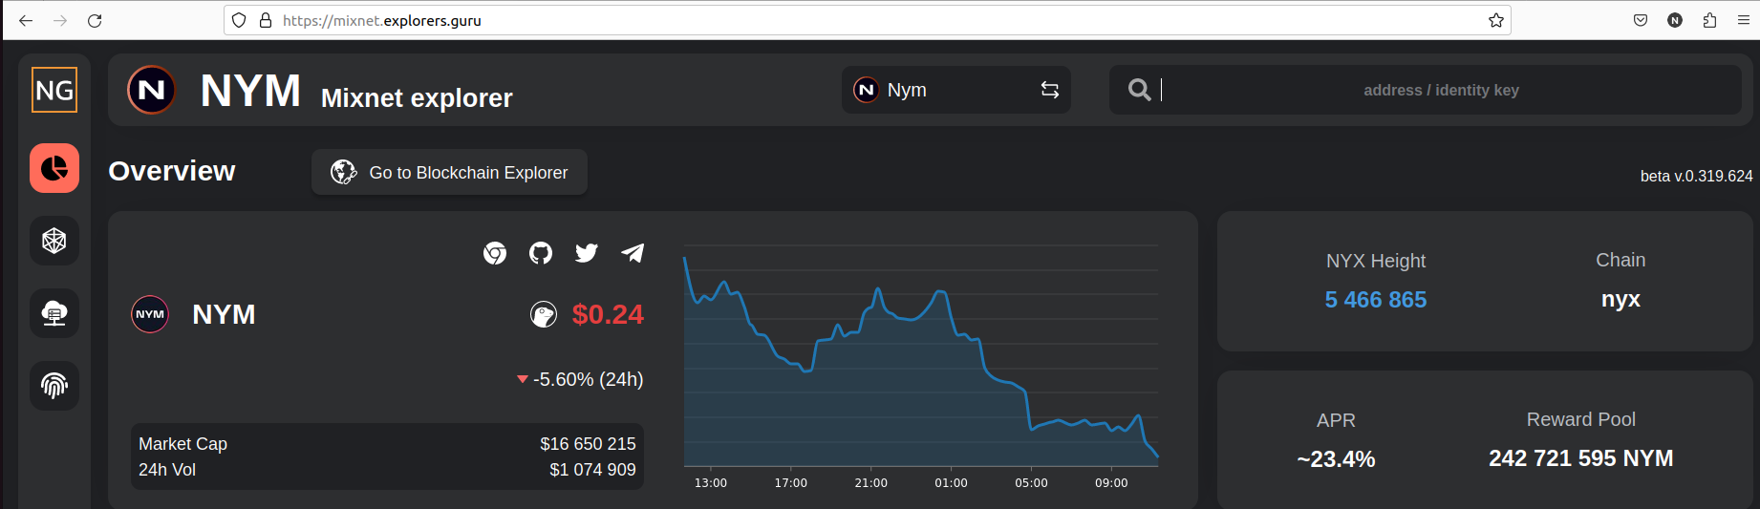Reload the page in browser

(95, 20)
